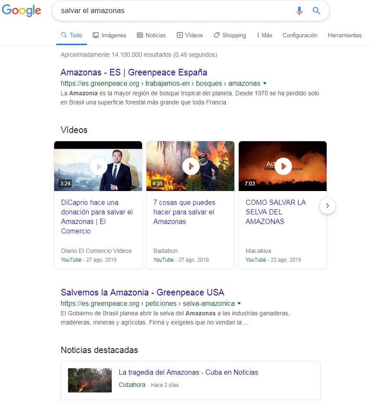Screen dimensions: 373x402
Task: Open the Noticias tab
Action: pyautogui.click(x=151, y=35)
